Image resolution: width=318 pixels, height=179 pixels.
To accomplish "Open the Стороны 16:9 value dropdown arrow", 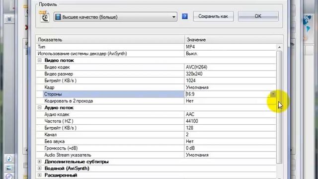I will tap(273, 94).
